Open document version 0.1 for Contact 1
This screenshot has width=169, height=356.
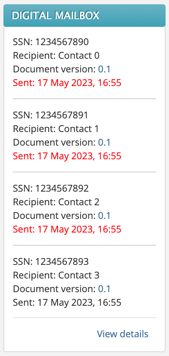[104, 143]
